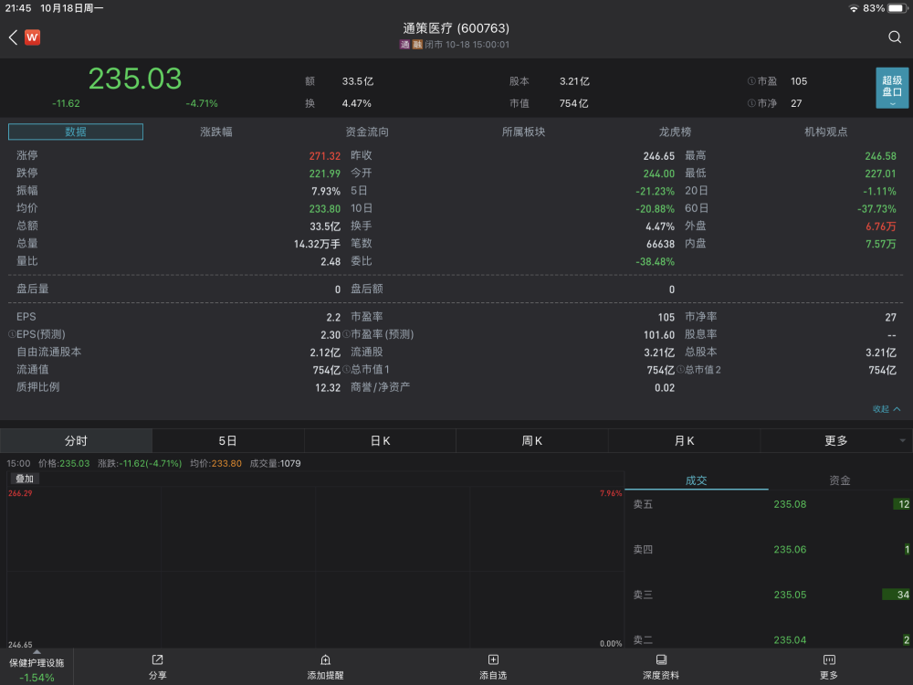Tap the 质押比例 value 12.32
The image size is (913, 685).
[327, 388]
